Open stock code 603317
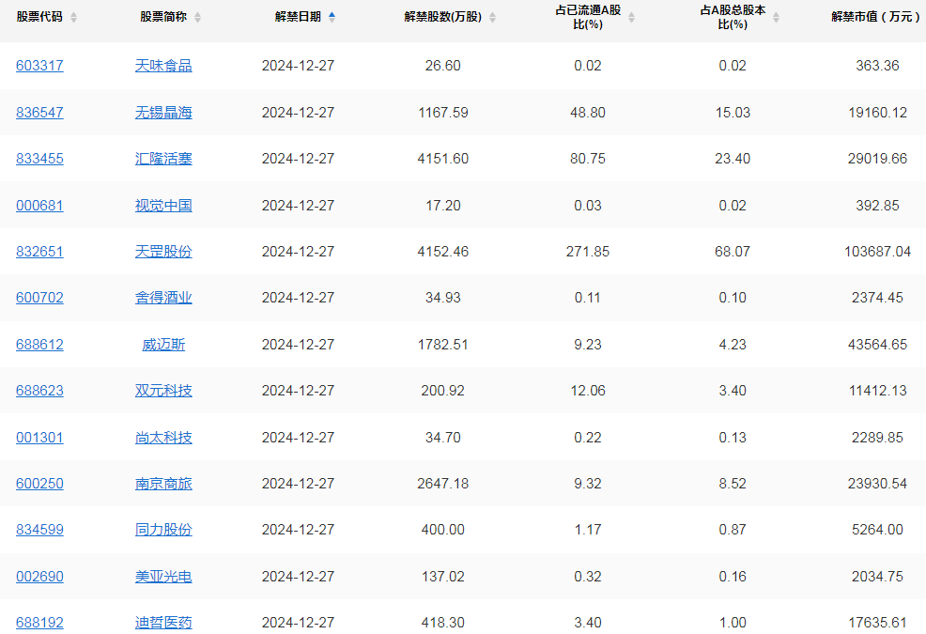 (x=39, y=66)
